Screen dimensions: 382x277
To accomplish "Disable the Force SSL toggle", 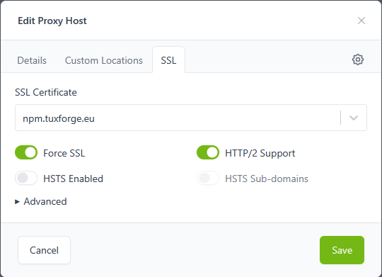I will (x=26, y=152).
